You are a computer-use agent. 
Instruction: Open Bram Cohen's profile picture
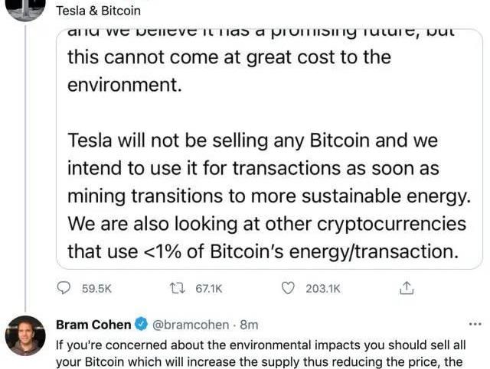coord(25,335)
